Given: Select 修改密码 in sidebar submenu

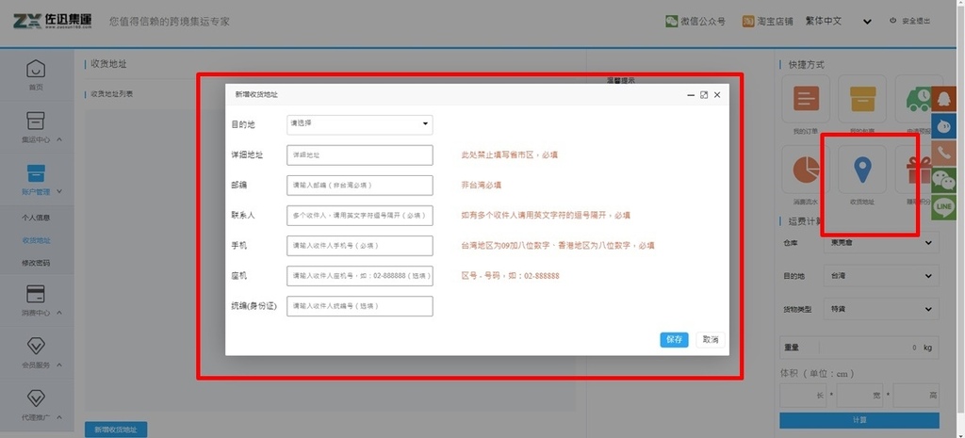Looking at the screenshot, I should point(37,263).
